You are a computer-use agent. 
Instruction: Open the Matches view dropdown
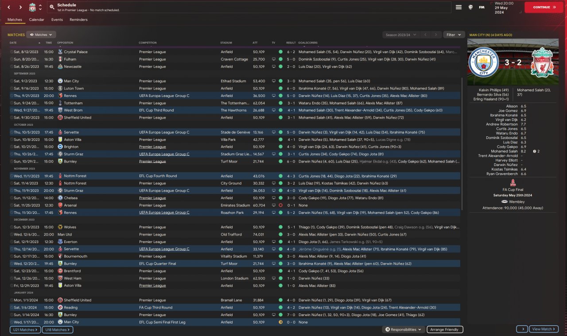(41, 35)
